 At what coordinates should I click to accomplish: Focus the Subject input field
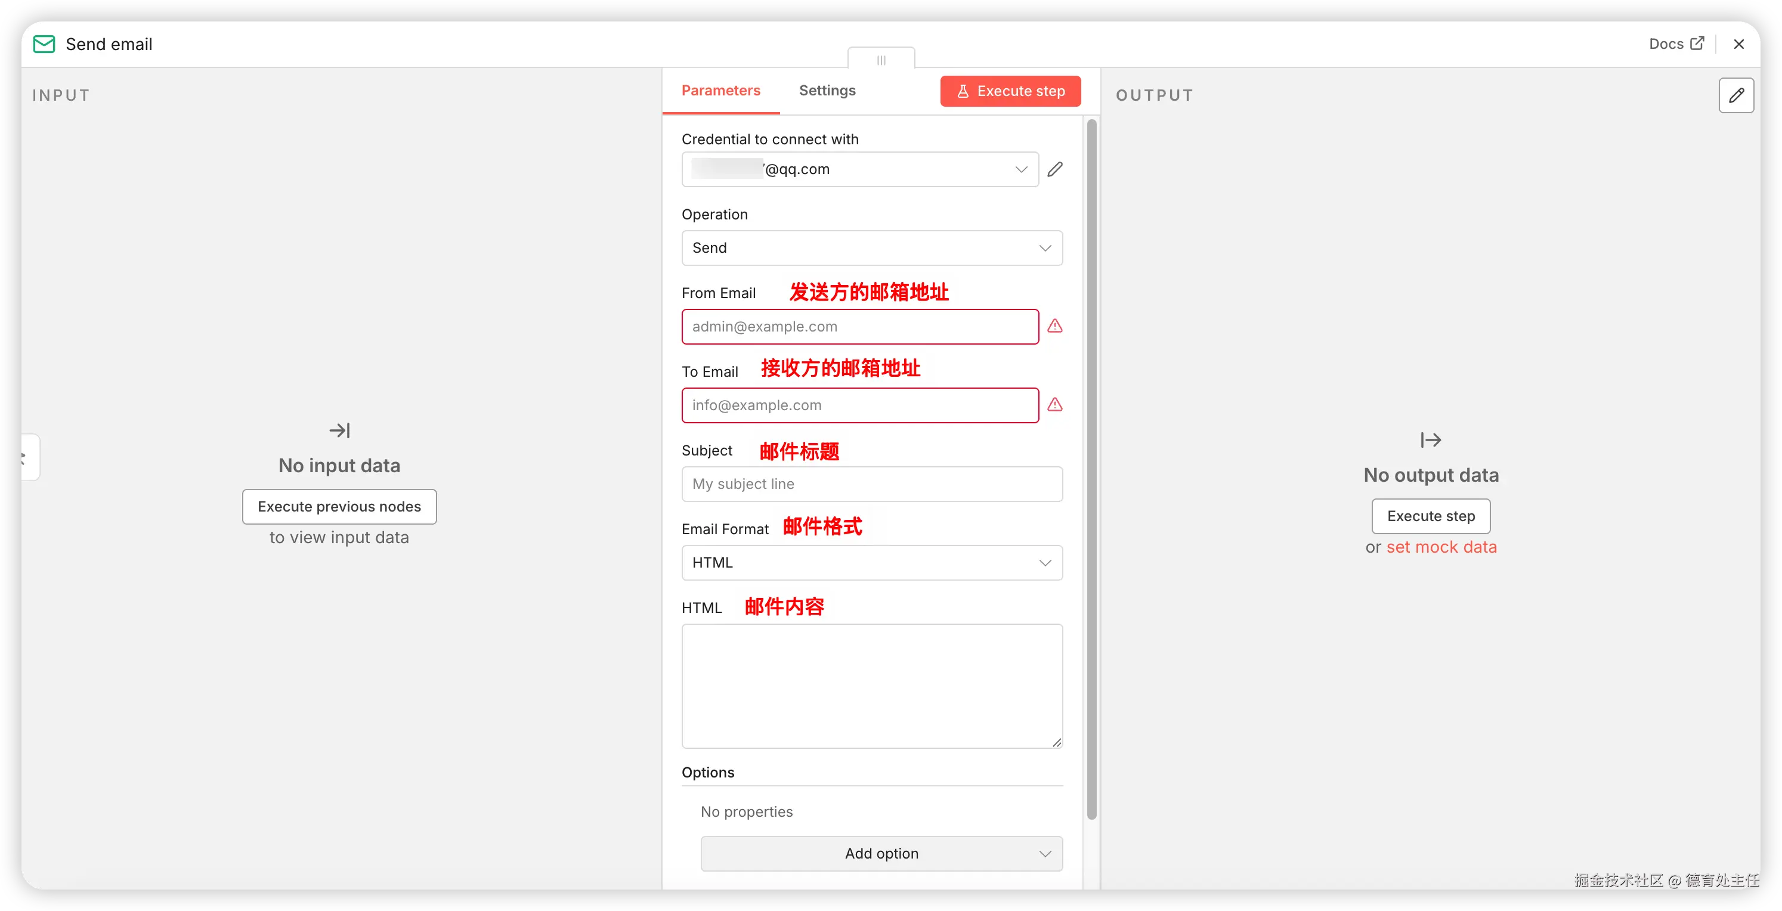872,484
